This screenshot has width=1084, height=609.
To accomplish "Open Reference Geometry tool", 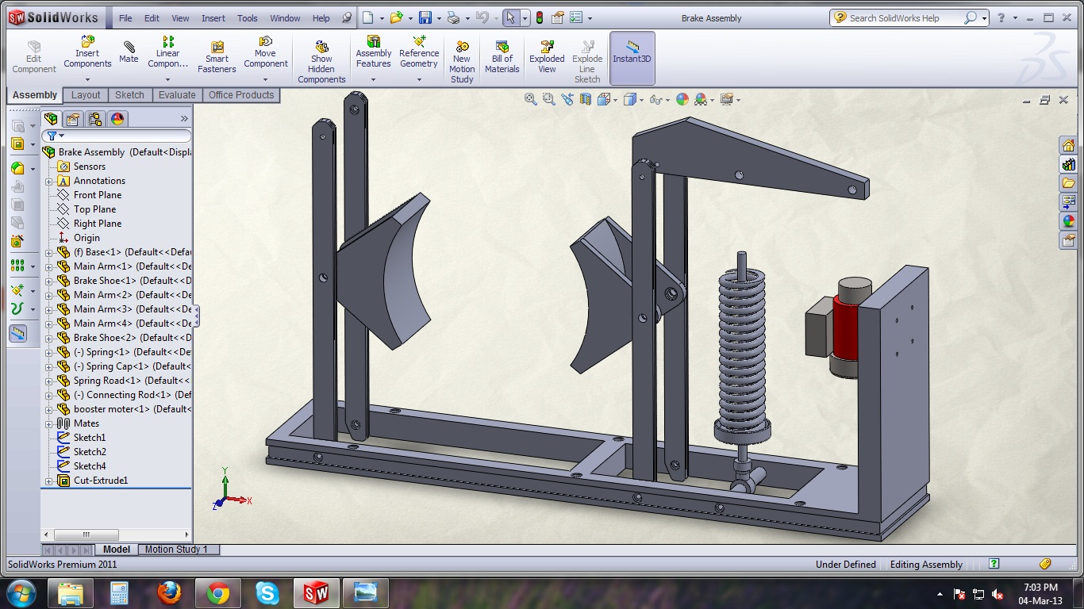I will [419, 52].
